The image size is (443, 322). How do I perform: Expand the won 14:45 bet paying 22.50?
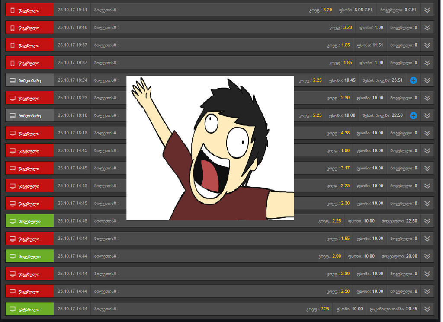(x=427, y=221)
